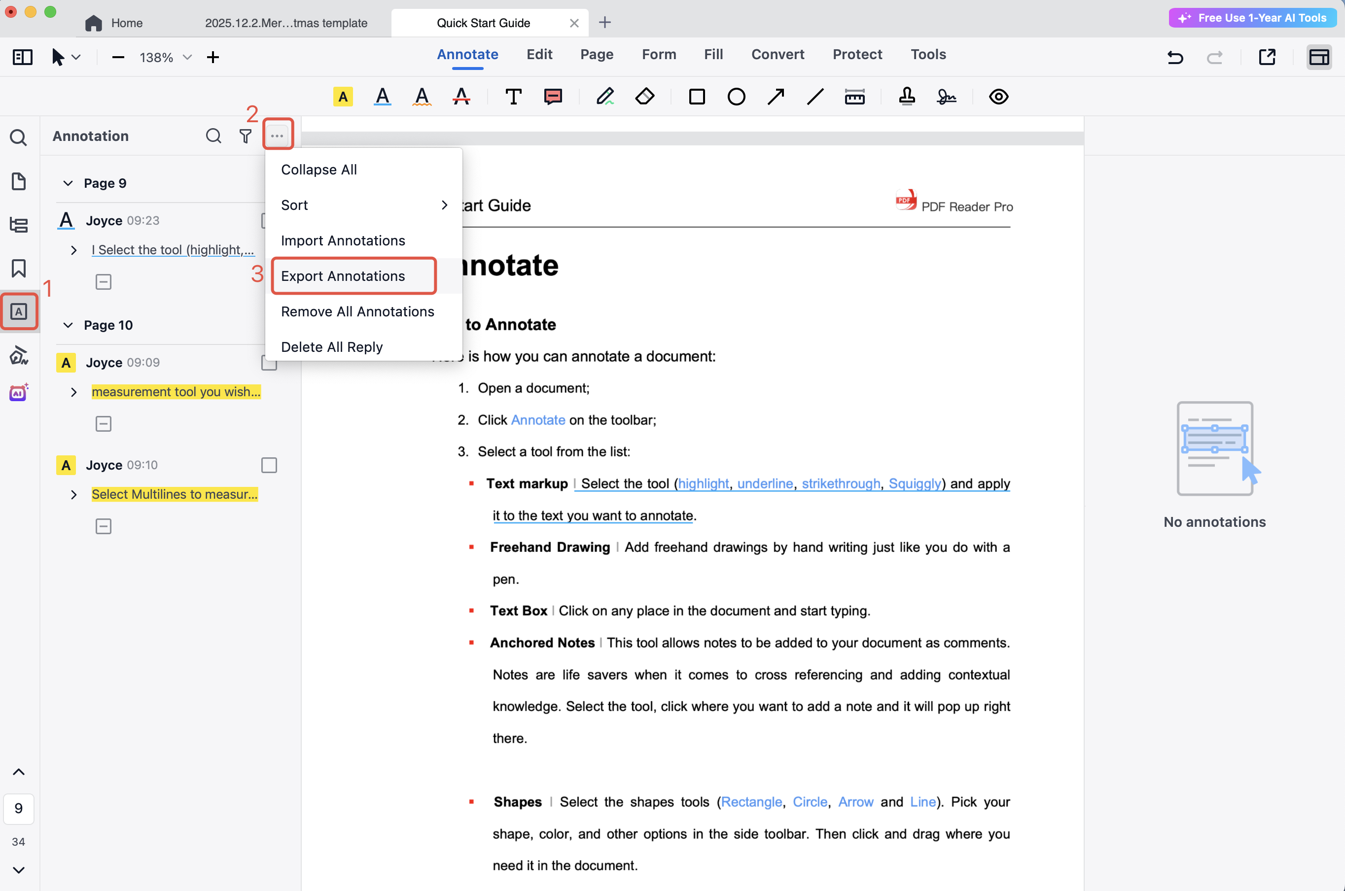
Task: Select the Strikethrough text markup tool
Action: tap(461, 97)
